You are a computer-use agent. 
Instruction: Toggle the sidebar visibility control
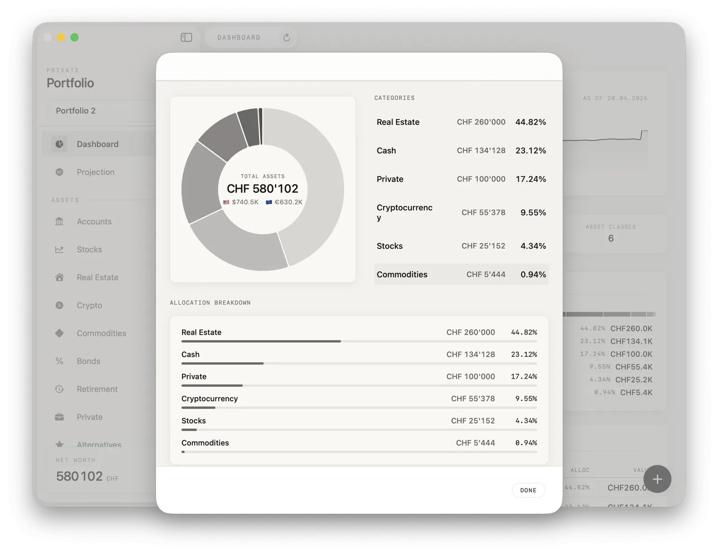186,37
